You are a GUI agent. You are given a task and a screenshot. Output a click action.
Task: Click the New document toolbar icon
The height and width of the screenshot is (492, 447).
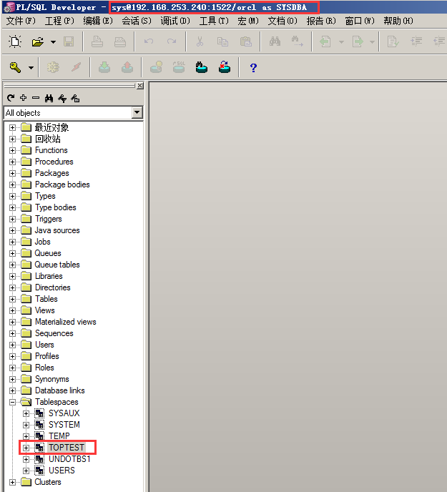click(15, 41)
